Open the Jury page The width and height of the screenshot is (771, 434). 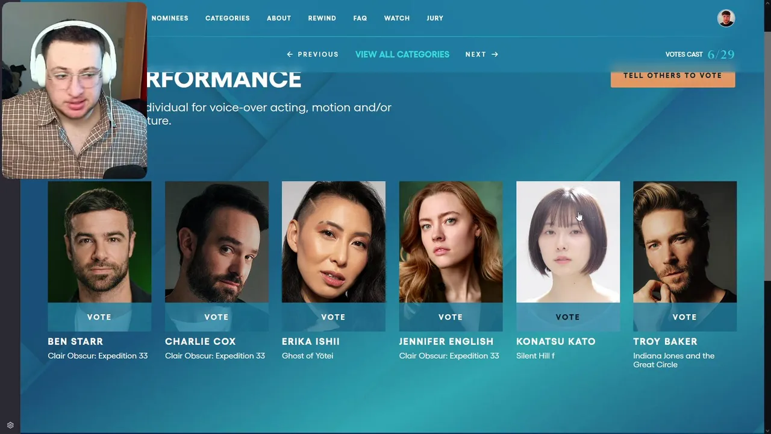(x=435, y=18)
